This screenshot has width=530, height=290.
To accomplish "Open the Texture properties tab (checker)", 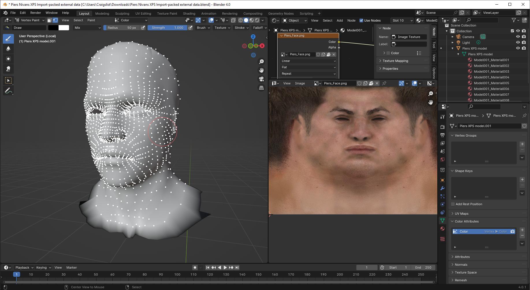I will click(442, 239).
